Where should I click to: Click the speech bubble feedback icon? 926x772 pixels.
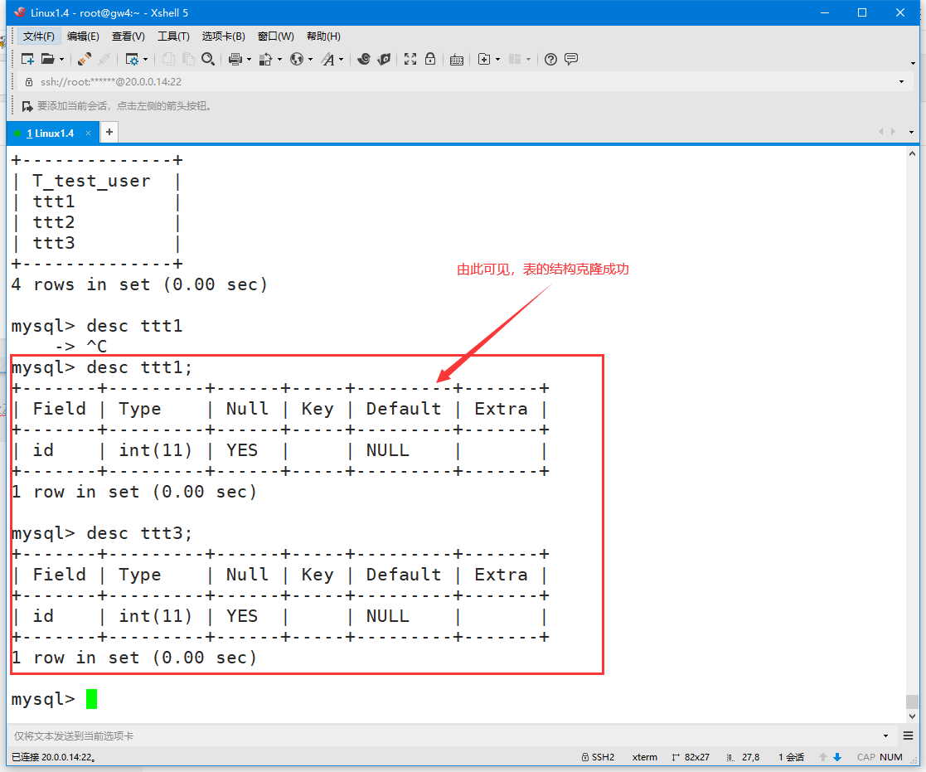click(571, 59)
